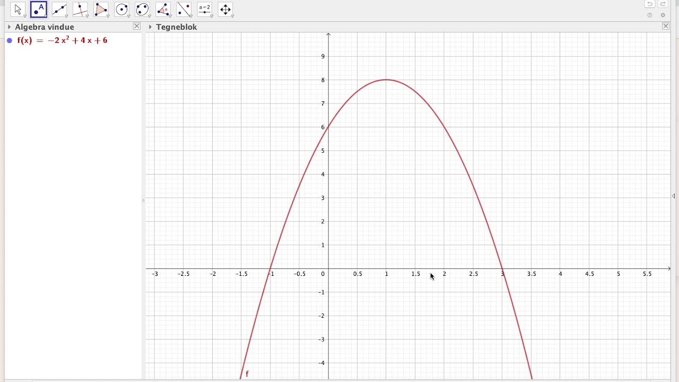Toggle visibility dot of f(x)
679x382 pixels.
click(10, 40)
